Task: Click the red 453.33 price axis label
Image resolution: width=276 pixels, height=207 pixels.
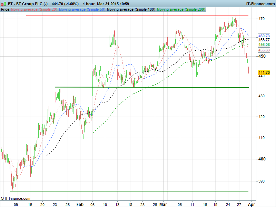Action: click(x=264, y=50)
